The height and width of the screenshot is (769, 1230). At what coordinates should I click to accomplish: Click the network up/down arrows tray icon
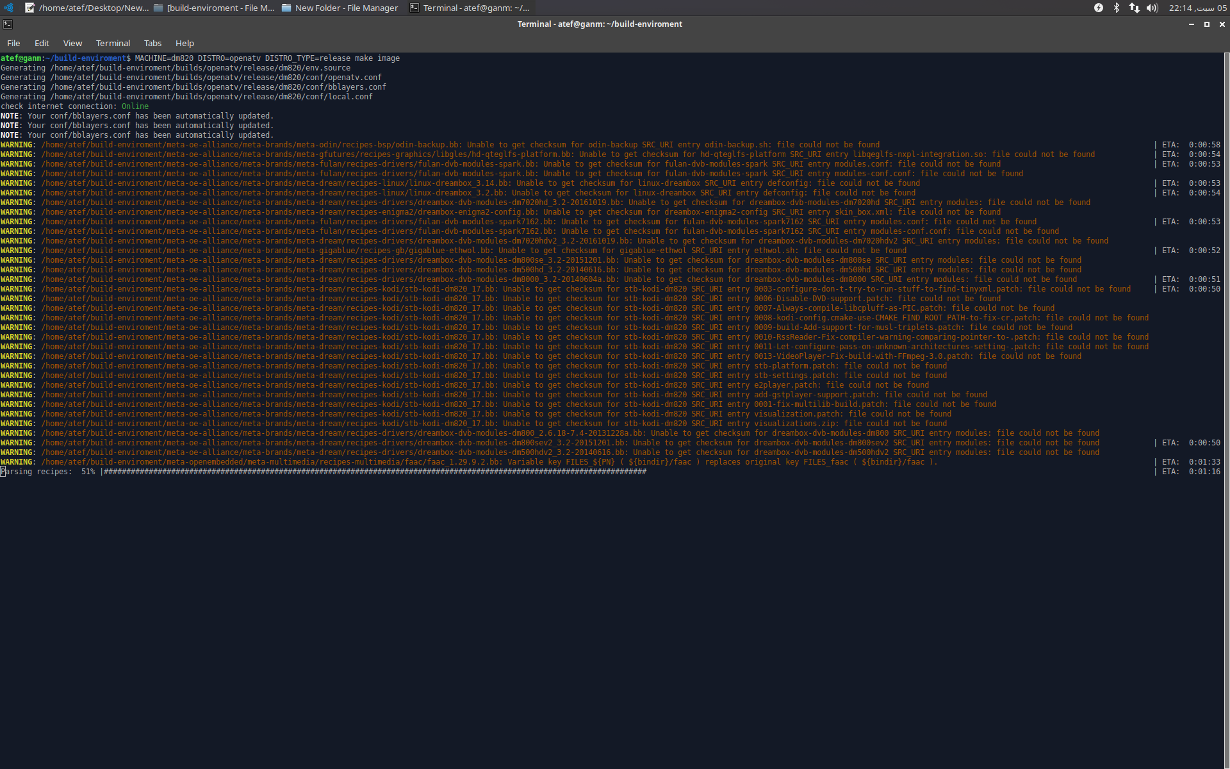(x=1134, y=8)
